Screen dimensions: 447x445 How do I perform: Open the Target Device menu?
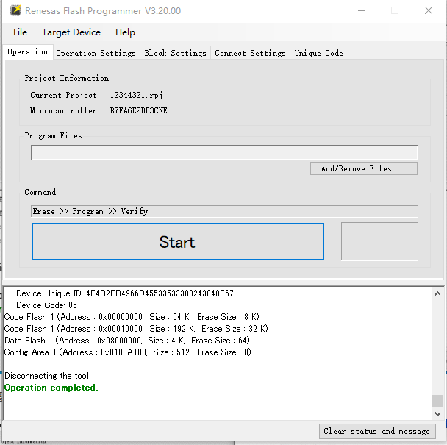click(x=71, y=32)
